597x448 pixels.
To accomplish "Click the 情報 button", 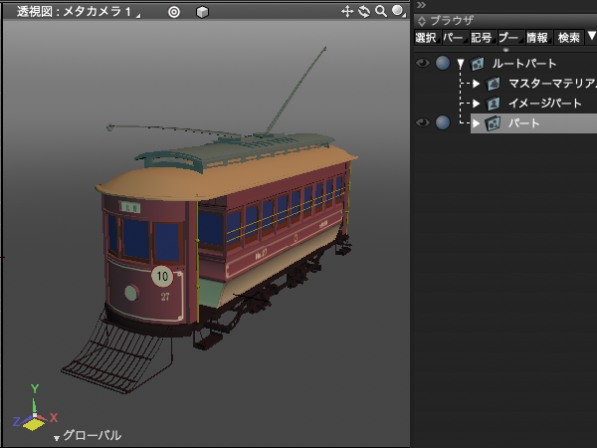I will coord(537,38).
